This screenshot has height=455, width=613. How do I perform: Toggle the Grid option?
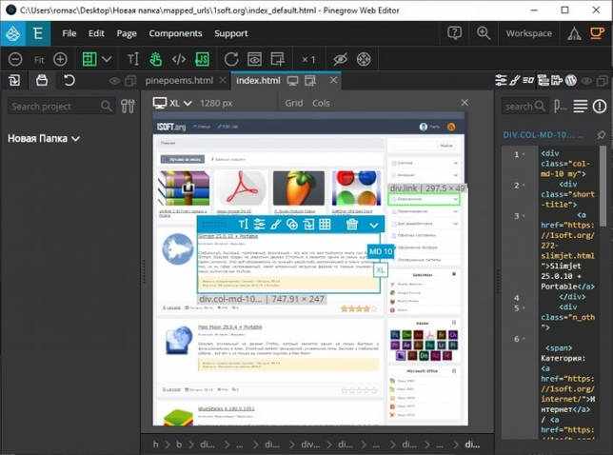[293, 103]
